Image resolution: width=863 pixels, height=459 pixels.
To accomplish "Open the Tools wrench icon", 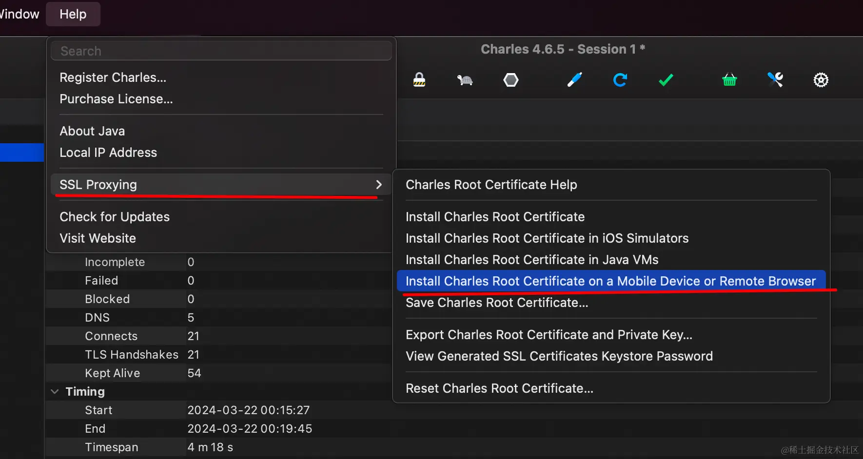I will point(775,79).
